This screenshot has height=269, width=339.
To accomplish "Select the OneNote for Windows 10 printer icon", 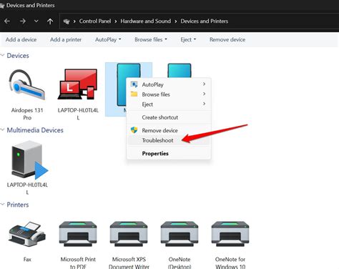I will click(230, 234).
